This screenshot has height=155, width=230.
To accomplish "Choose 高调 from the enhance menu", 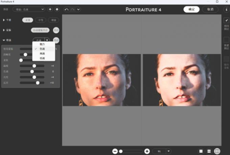I will tap(42, 54).
